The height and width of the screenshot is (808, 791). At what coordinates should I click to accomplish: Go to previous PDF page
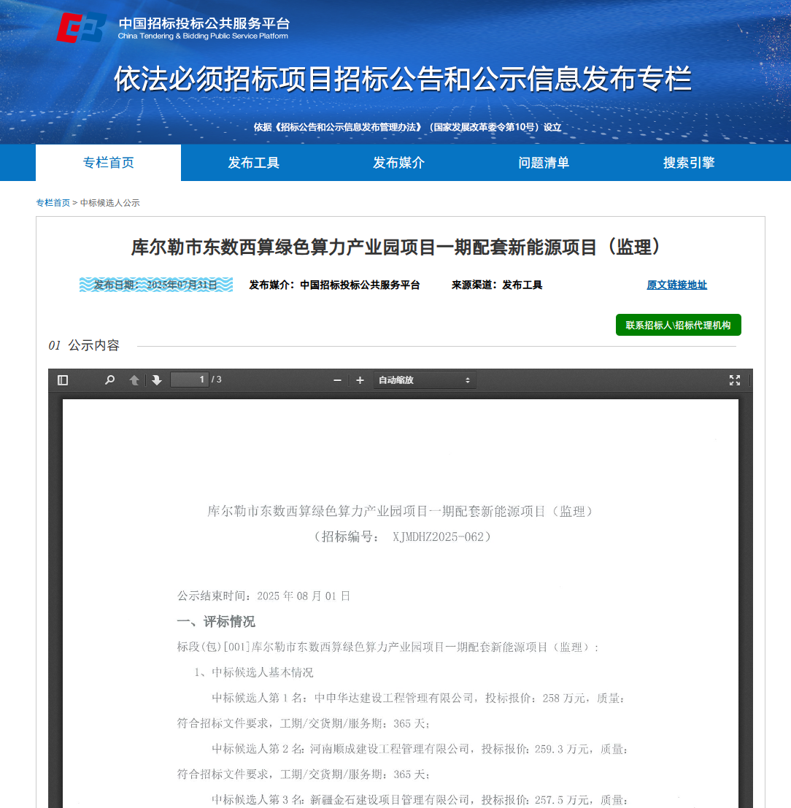coord(134,380)
